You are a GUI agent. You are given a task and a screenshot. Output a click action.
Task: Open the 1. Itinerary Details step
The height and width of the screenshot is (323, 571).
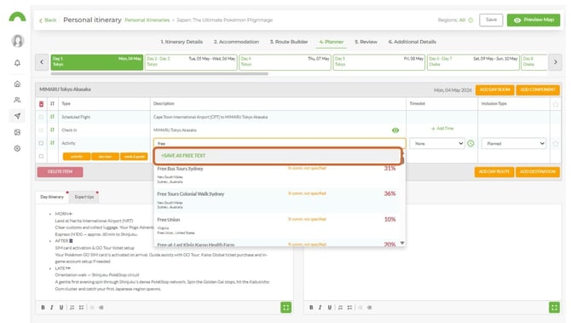coord(182,42)
